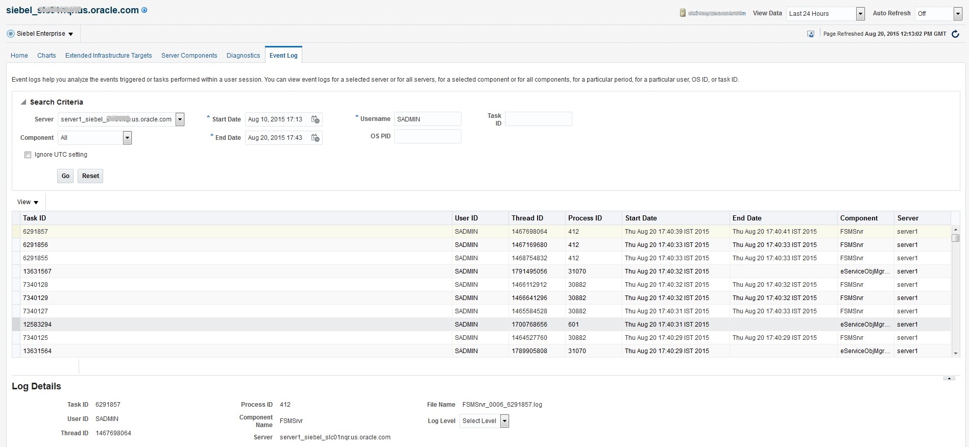The width and height of the screenshot is (969, 447).
Task: Click the Page Refreshed timestamp text
Action: coord(885,34)
